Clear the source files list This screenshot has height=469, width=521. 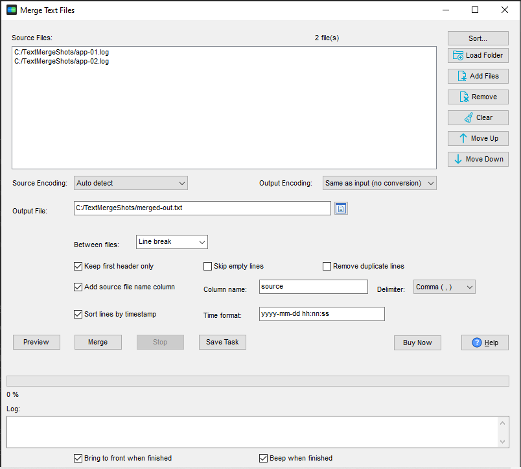tap(478, 118)
